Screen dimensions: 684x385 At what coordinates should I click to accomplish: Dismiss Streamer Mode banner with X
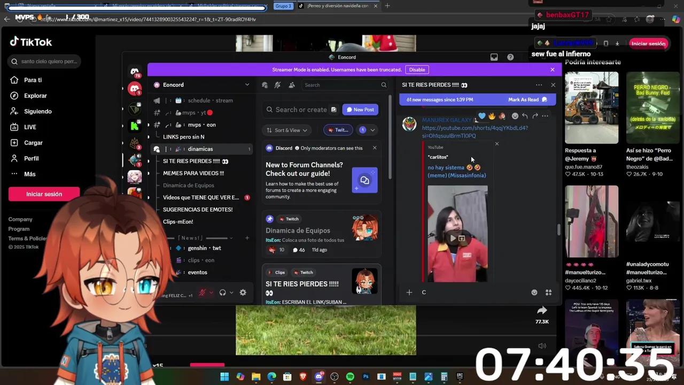(x=552, y=70)
